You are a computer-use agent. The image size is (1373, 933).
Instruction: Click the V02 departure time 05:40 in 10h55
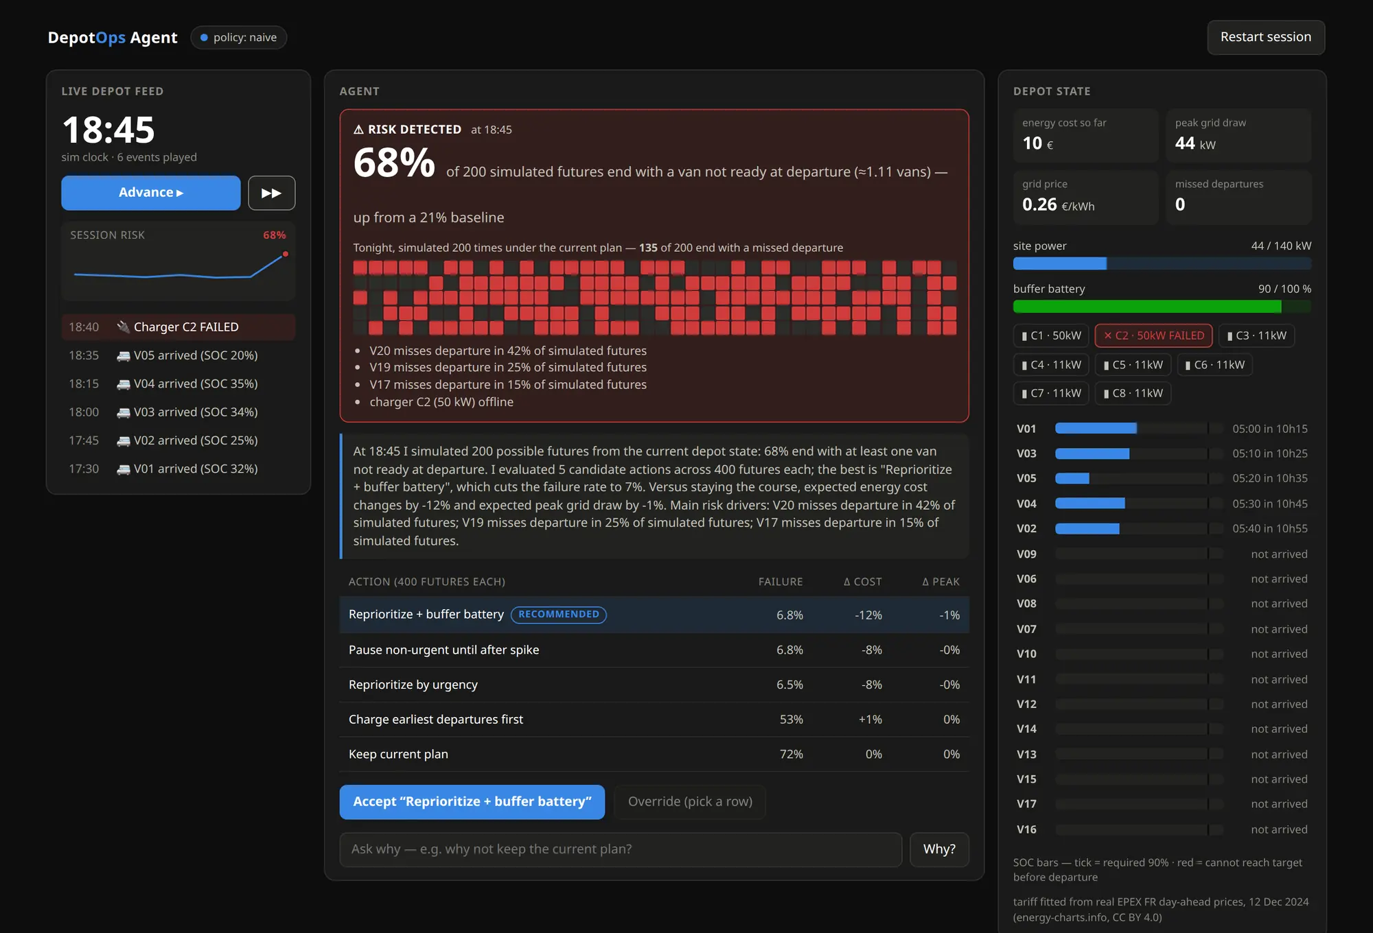(1269, 528)
